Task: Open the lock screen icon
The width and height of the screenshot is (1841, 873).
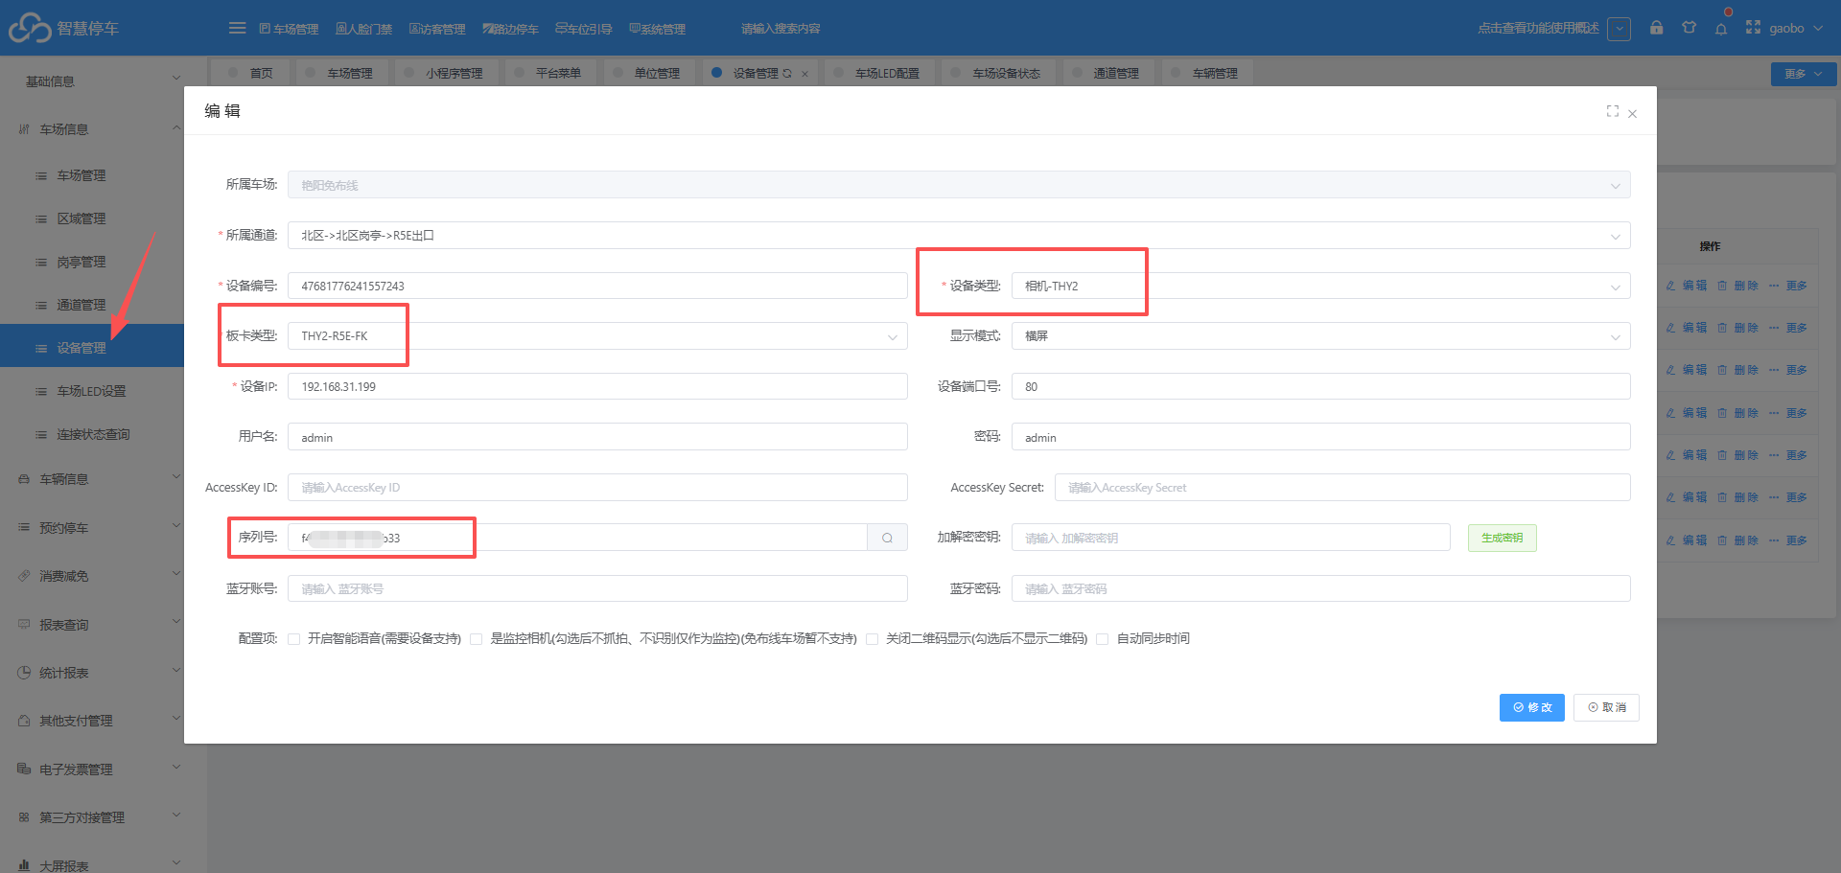Action: pyautogui.click(x=1656, y=28)
